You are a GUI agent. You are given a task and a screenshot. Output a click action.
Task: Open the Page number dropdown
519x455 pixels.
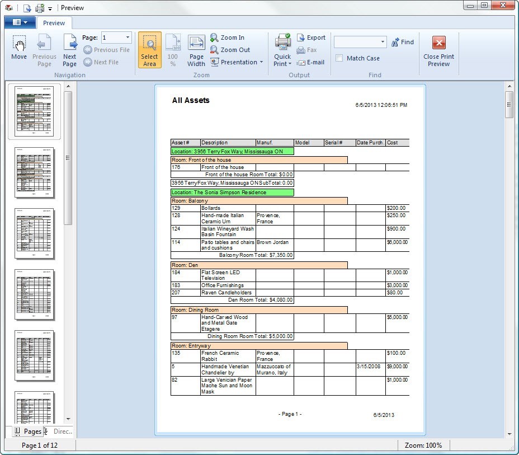[129, 37]
